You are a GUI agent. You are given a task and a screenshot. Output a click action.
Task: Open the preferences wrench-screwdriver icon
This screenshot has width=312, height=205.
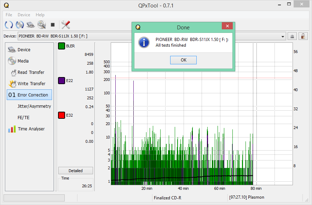tap(66, 25)
